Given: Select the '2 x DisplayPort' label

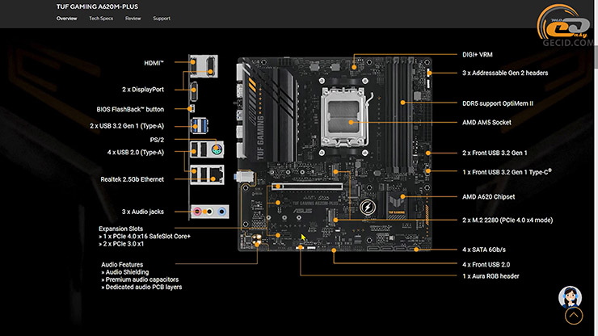Looking at the screenshot, I should [x=143, y=89].
